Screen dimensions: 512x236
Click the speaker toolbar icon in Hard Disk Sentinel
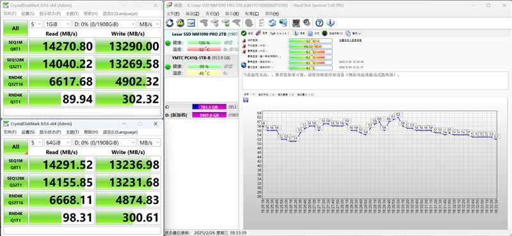pos(307,23)
